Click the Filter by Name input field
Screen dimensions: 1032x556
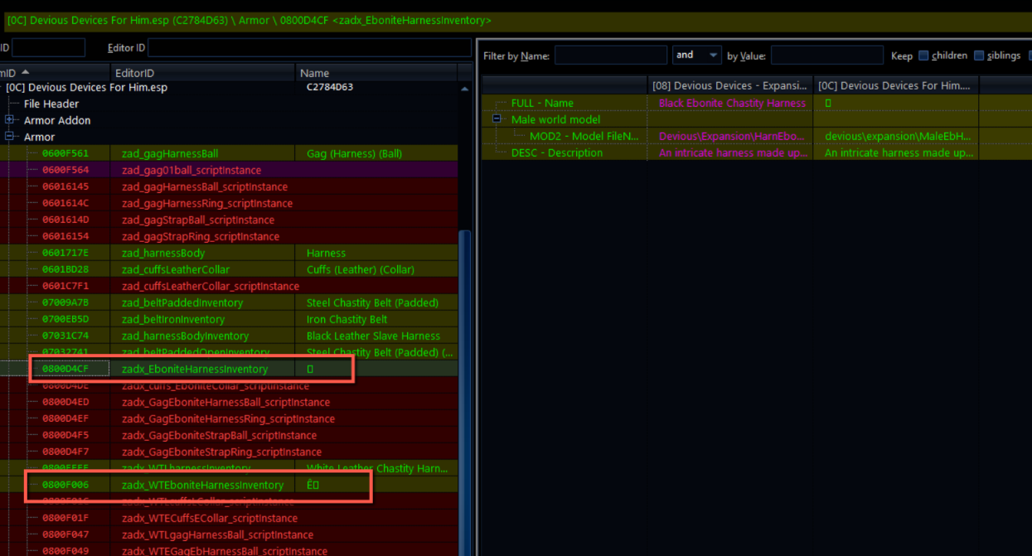611,56
